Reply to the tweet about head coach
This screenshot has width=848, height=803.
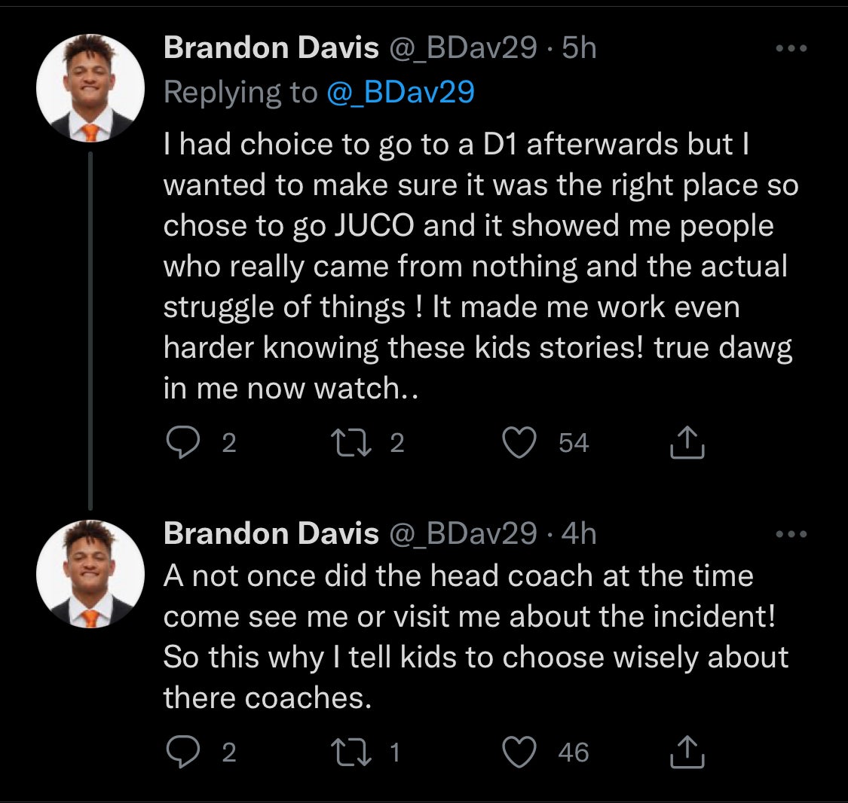[181, 752]
